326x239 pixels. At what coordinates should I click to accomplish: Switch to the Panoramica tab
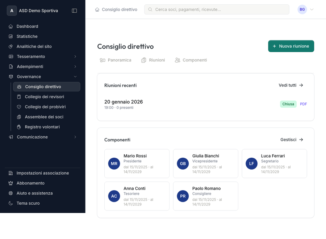tap(116, 60)
